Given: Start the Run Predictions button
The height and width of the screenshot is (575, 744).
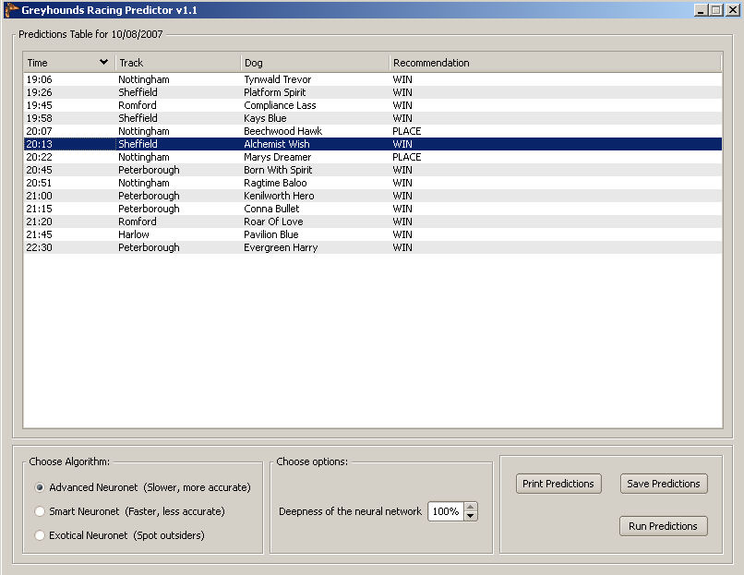Looking at the screenshot, I should click(663, 526).
